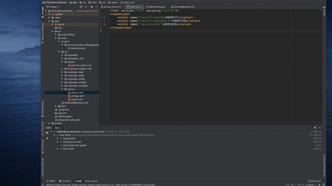The width and height of the screenshot is (332, 186).
Task: Open the Project tool window side tab
Action: click(43, 12)
